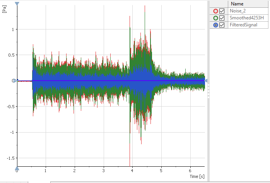Click the right-edge zero-level arrow marker
Viewport: 270px width, 183px height.
[x=206, y=81]
